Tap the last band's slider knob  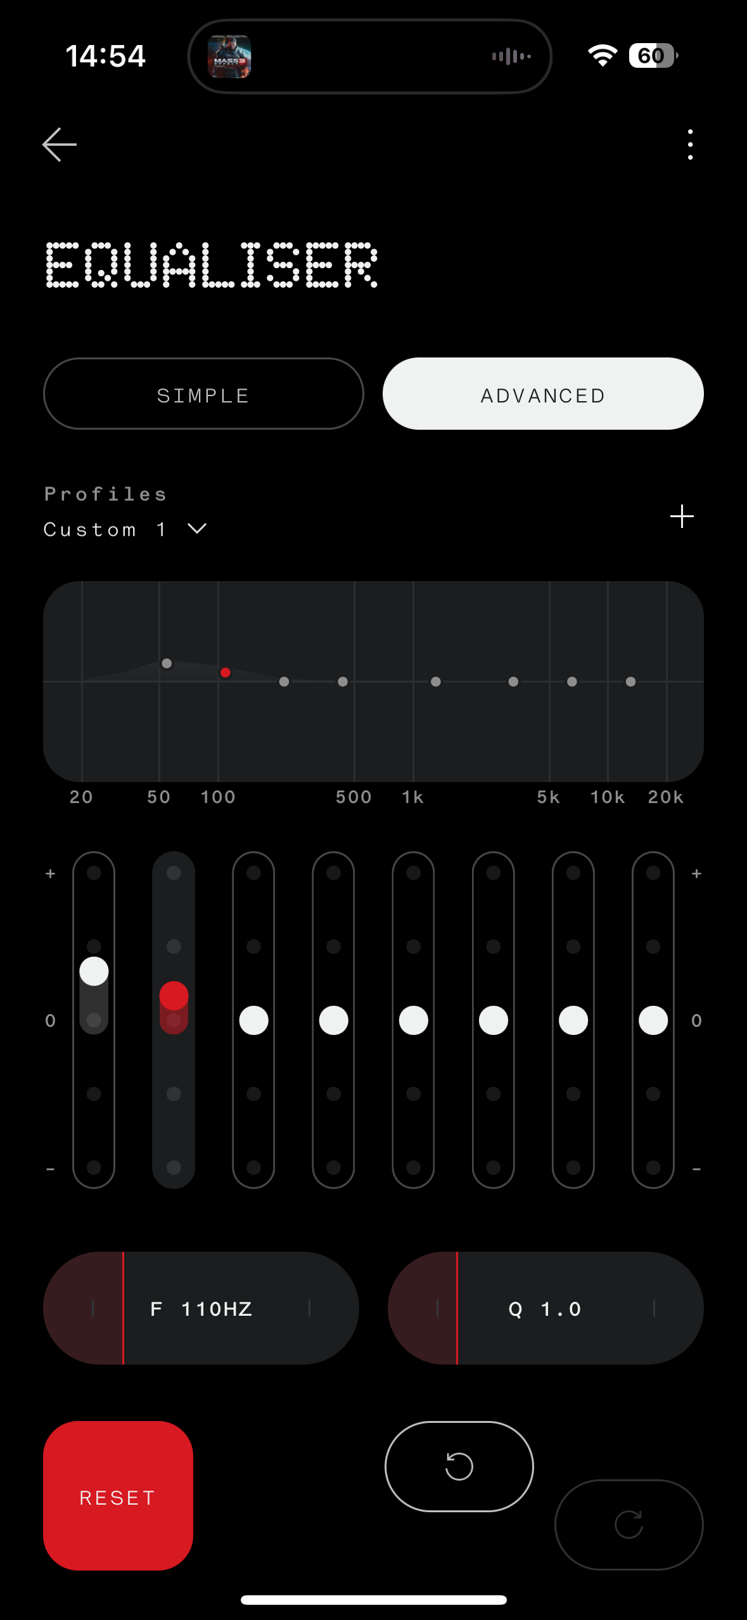(653, 1020)
